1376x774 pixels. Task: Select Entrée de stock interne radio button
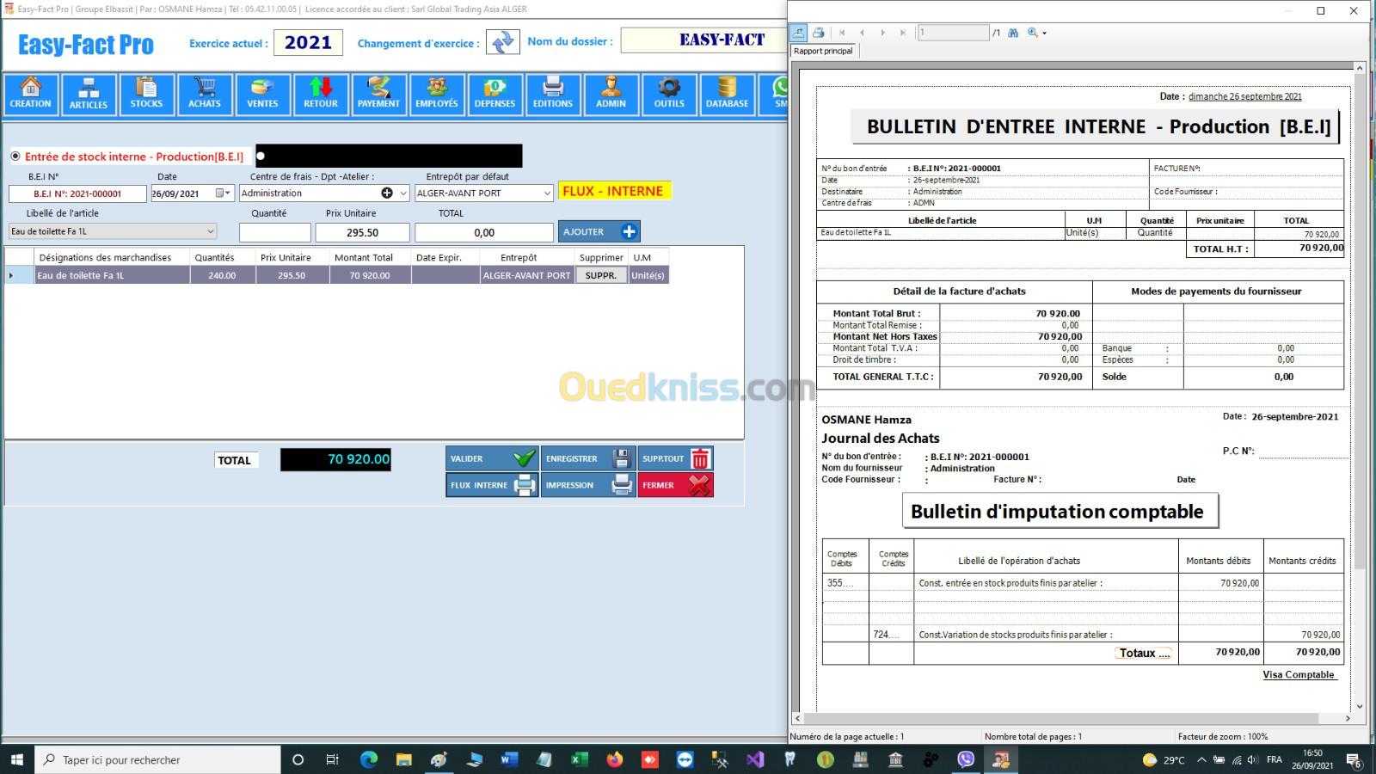point(15,157)
